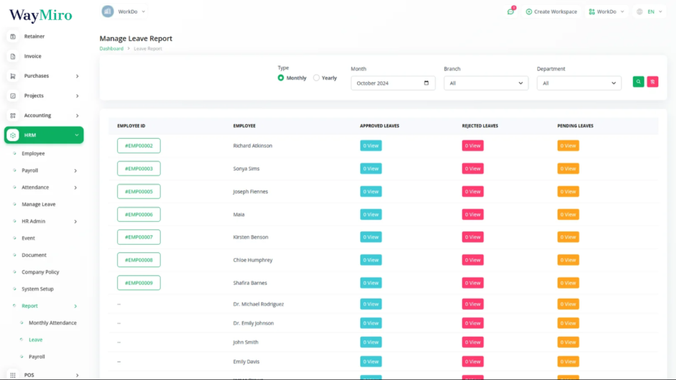
Task: Click the Projects sidebar icon
Action: coord(13,96)
